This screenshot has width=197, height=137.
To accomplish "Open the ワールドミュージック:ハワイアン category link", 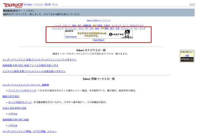I will (x=39, y=60).
